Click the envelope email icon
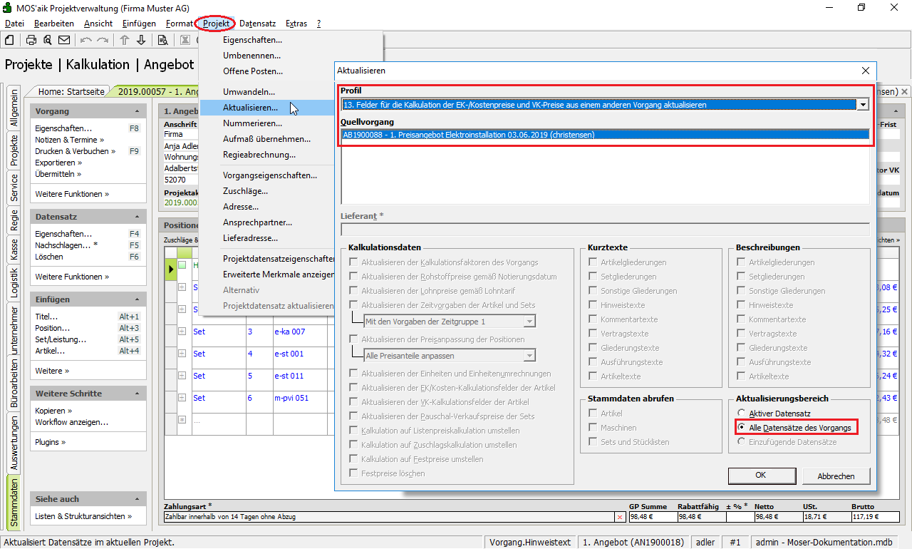Image resolution: width=912 pixels, height=549 pixels. point(64,40)
